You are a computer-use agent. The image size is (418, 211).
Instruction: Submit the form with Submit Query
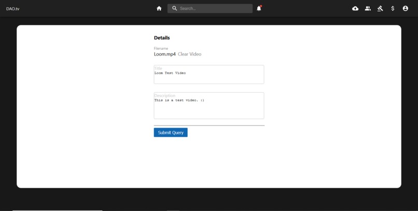(x=171, y=132)
